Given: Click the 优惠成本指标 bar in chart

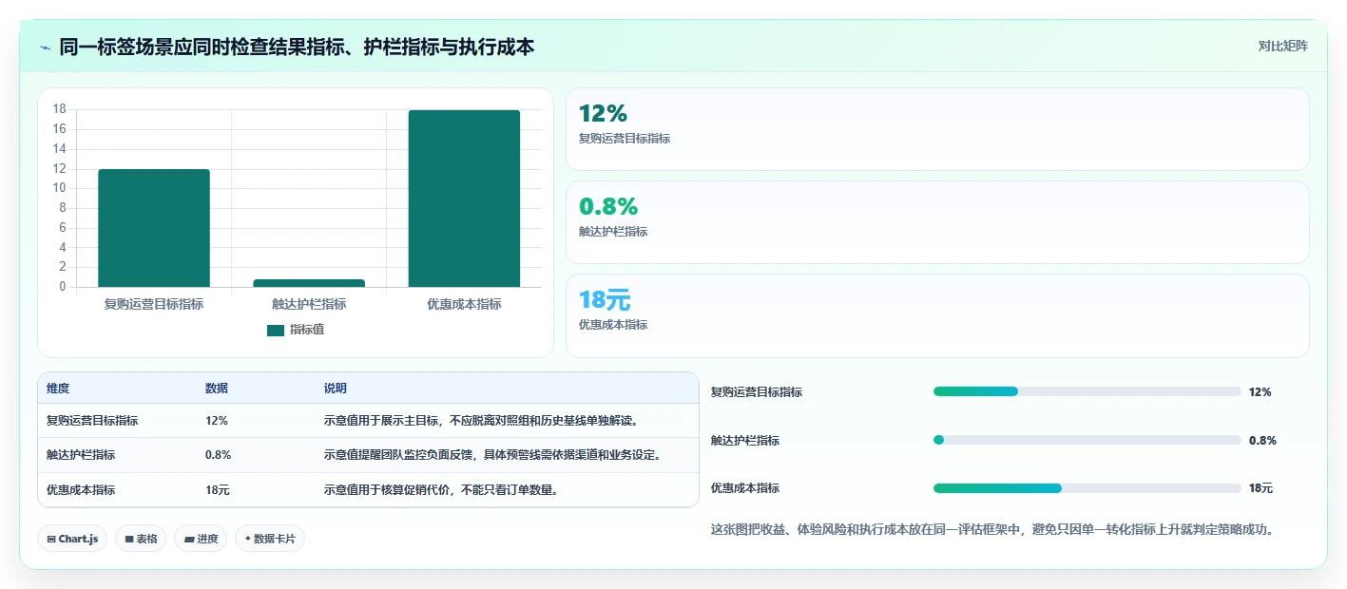Looking at the screenshot, I should pyautogui.click(x=464, y=199).
